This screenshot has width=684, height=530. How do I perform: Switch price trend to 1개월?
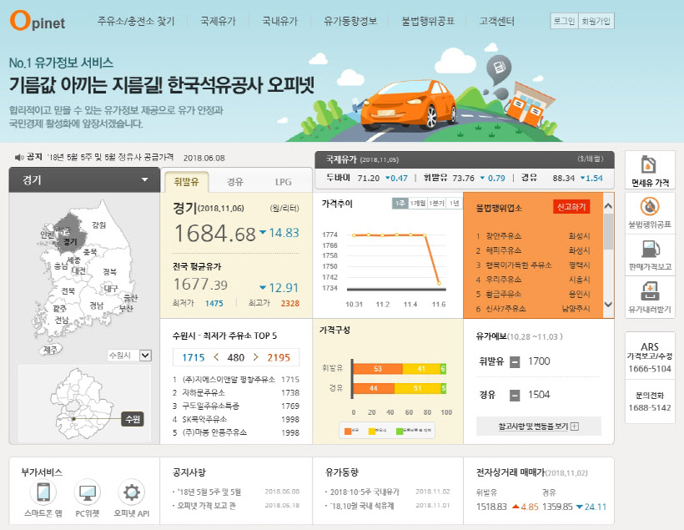(419, 204)
